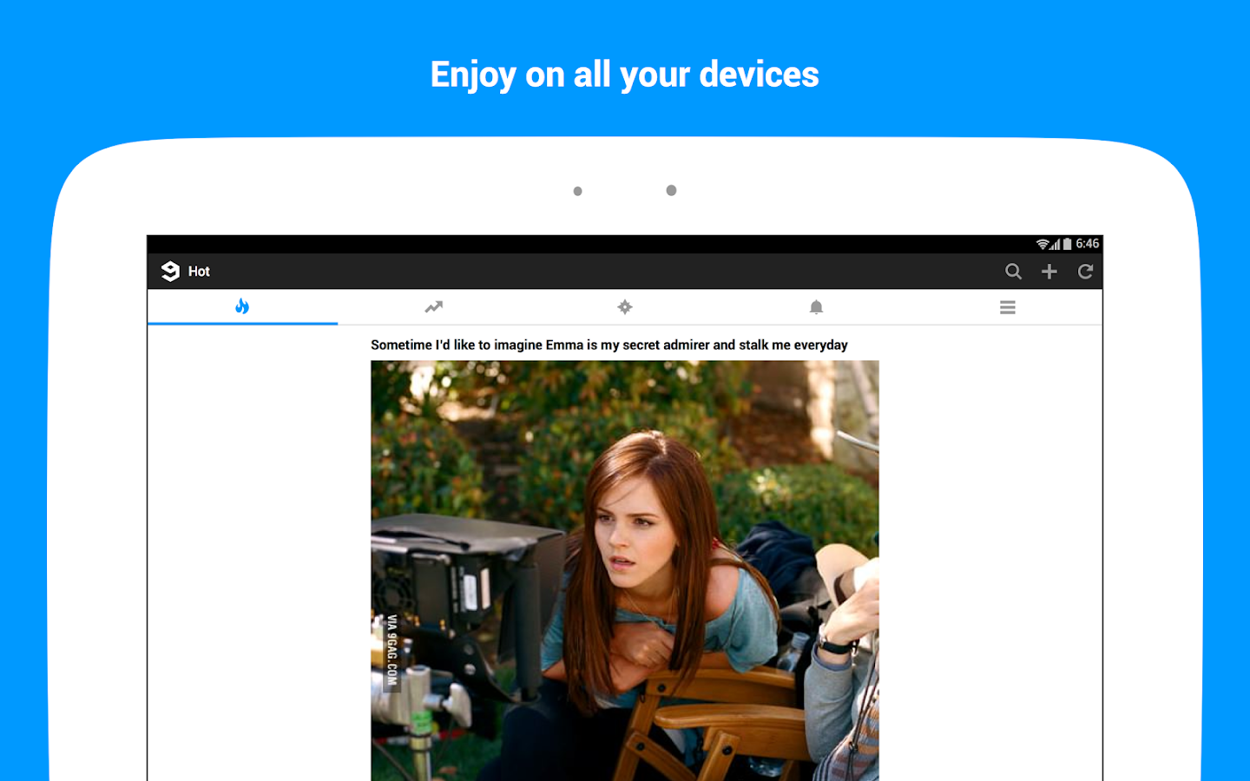Tap the battery status icon
This screenshot has height=781, width=1250.
(x=1067, y=244)
